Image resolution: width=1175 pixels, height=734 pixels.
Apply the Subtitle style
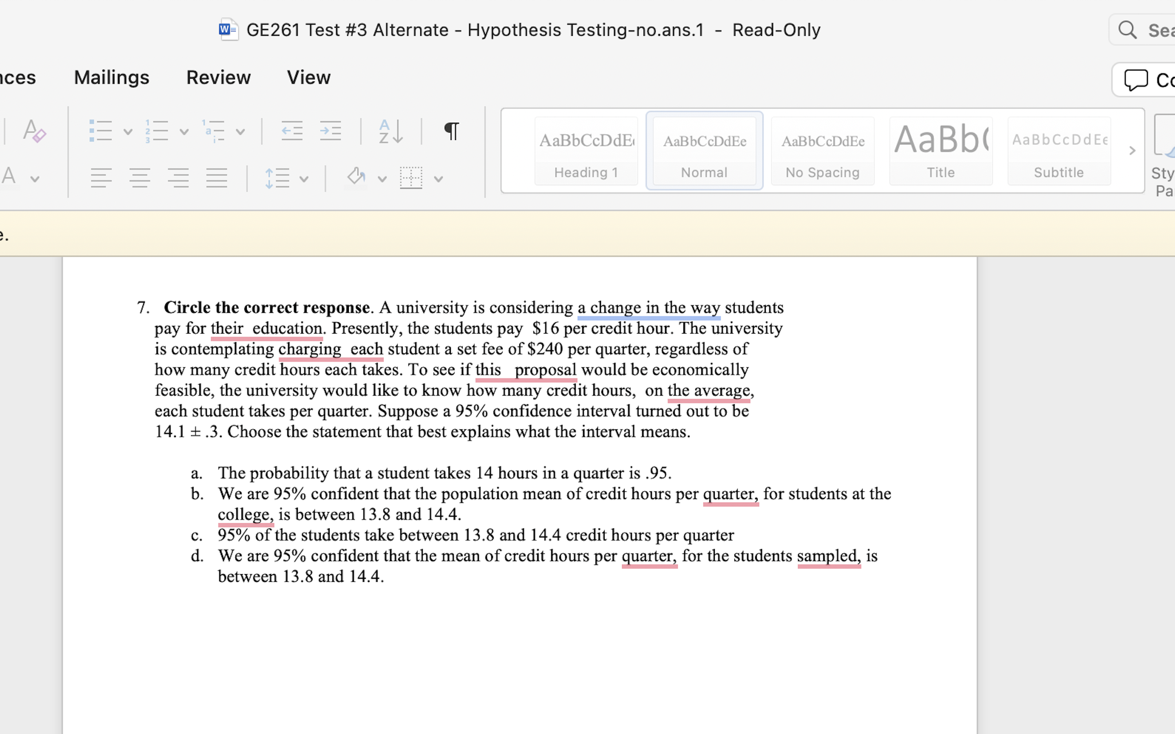point(1059,151)
